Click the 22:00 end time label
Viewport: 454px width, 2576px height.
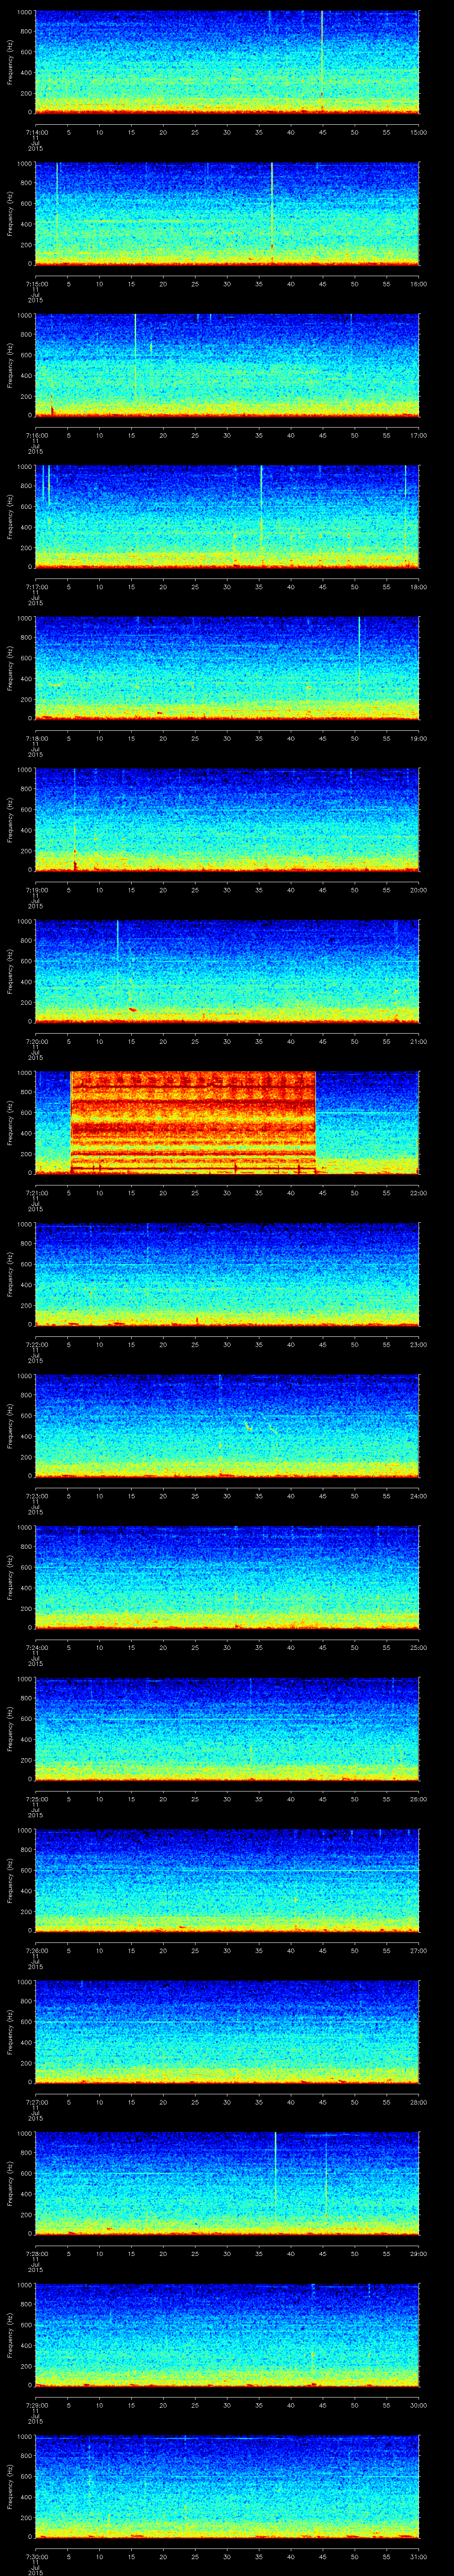pyautogui.click(x=418, y=1192)
